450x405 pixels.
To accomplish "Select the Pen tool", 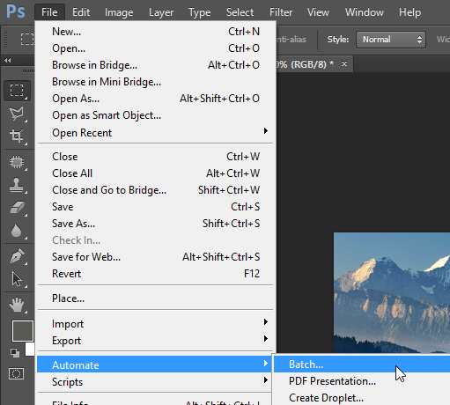I will (17, 256).
